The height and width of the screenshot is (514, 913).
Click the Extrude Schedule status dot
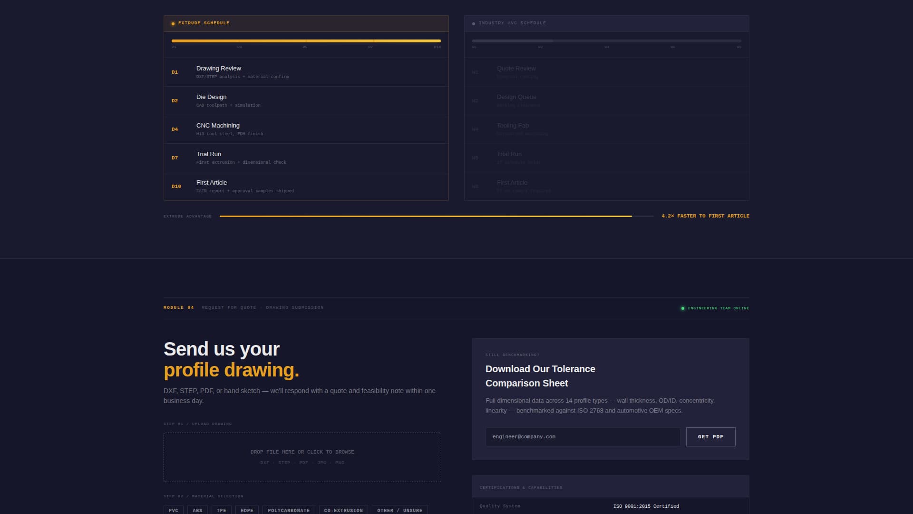tap(173, 23)
